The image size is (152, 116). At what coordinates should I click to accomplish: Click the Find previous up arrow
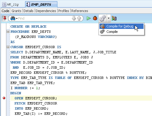[79, 18]
